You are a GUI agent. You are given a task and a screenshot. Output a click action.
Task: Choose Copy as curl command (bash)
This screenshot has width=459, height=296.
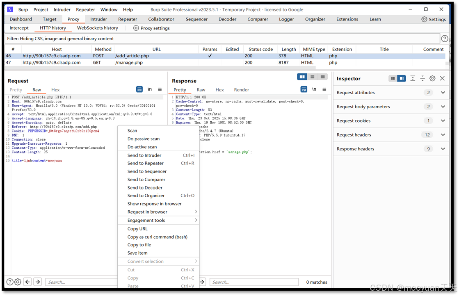[x=158, y=237]
